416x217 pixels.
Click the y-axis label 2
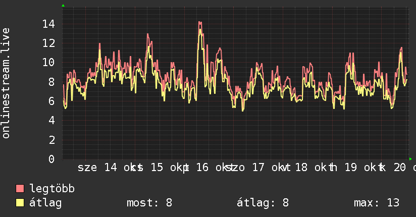(x=51, y=140)
